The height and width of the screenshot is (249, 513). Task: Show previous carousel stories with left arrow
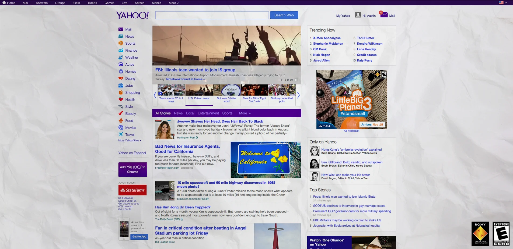(155, 95)
